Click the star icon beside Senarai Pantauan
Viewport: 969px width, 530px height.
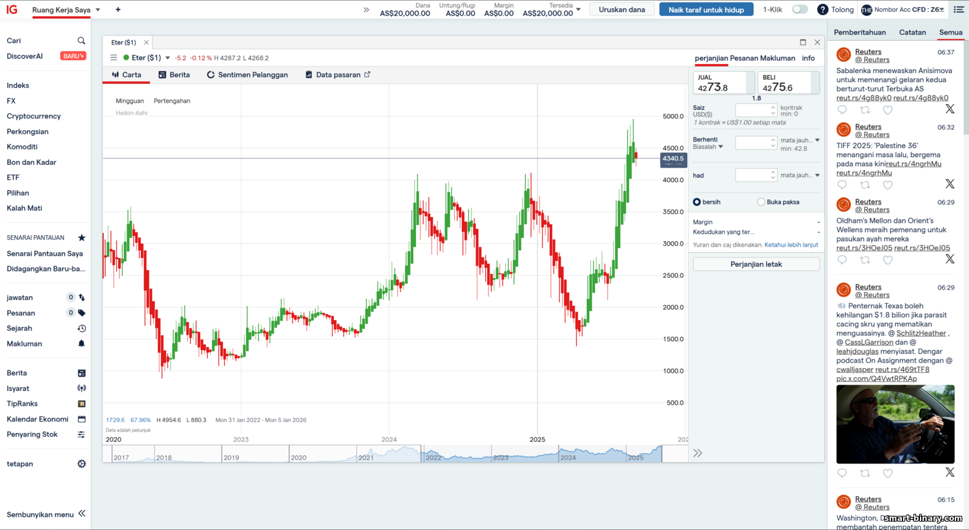coord(81,238)
